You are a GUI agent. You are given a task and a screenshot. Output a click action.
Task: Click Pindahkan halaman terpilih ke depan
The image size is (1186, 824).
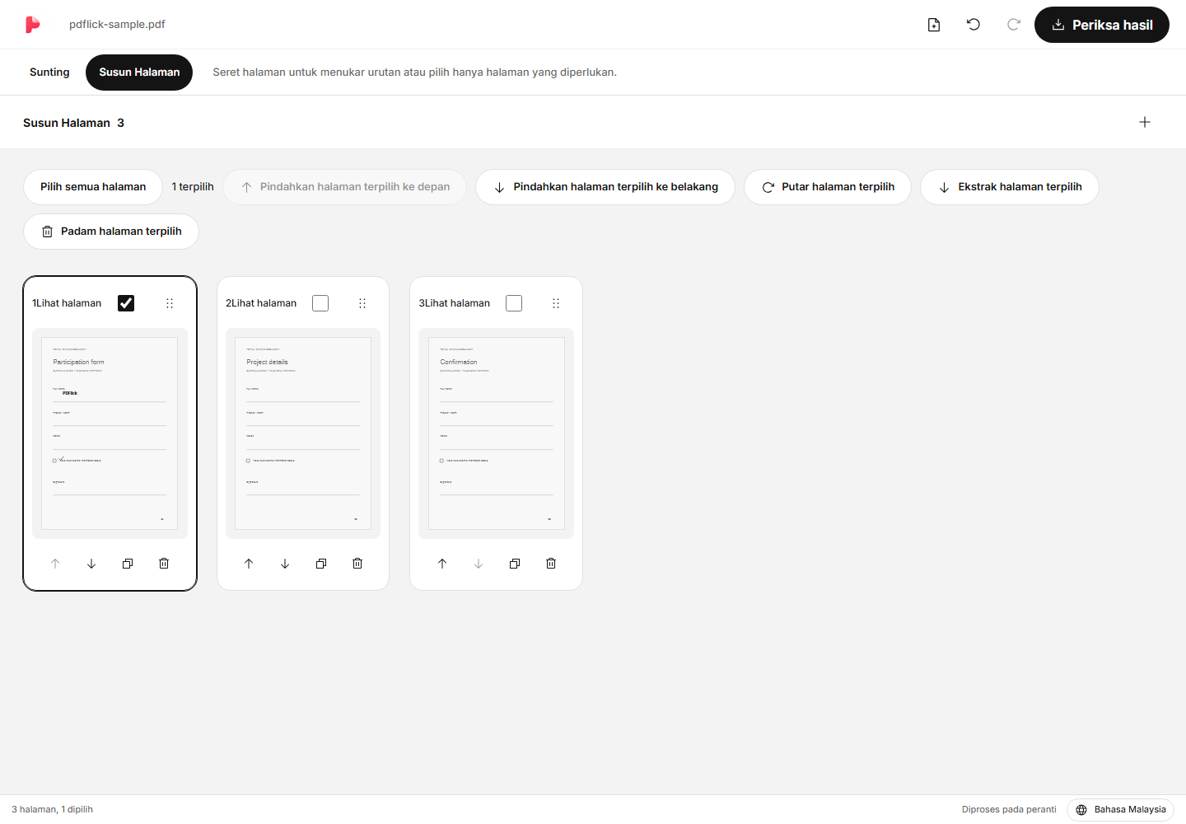(x=345, y=187)
